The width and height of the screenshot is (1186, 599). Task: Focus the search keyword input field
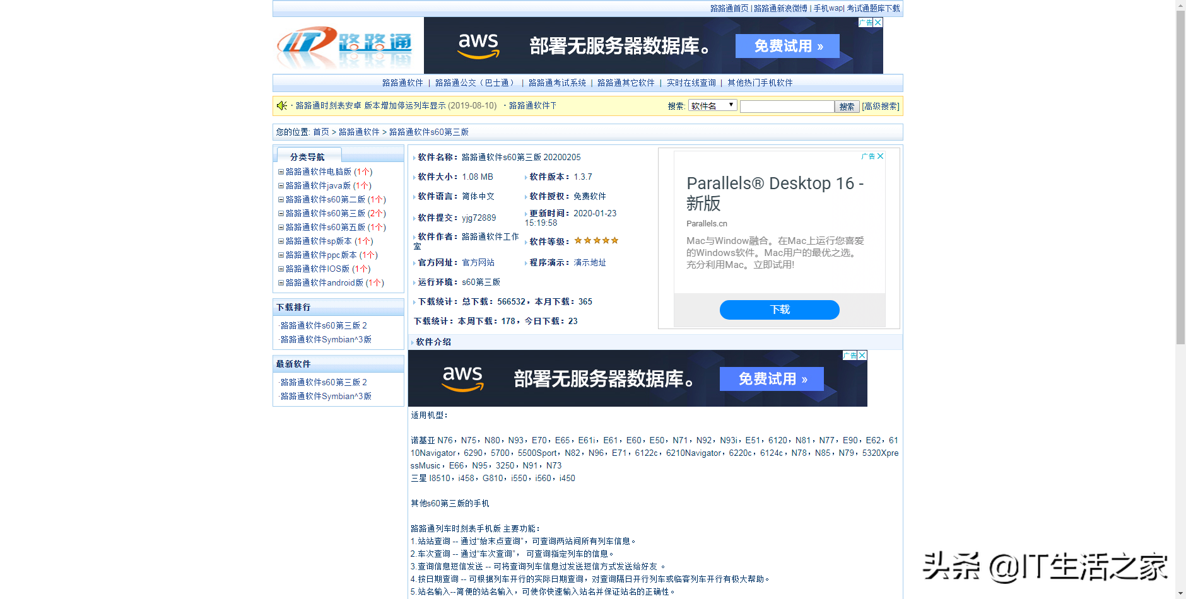tap(787, 107)
